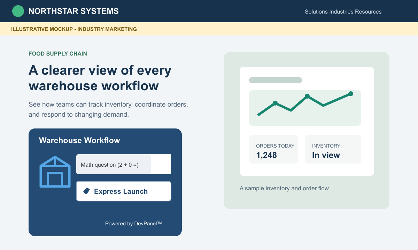
Task: Open the Solutions nav item
Action: click(316, 11)
